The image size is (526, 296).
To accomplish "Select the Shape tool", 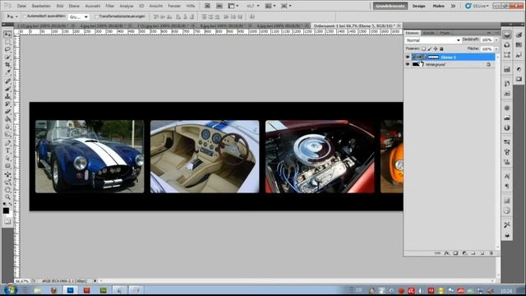I will pos(7,166).
